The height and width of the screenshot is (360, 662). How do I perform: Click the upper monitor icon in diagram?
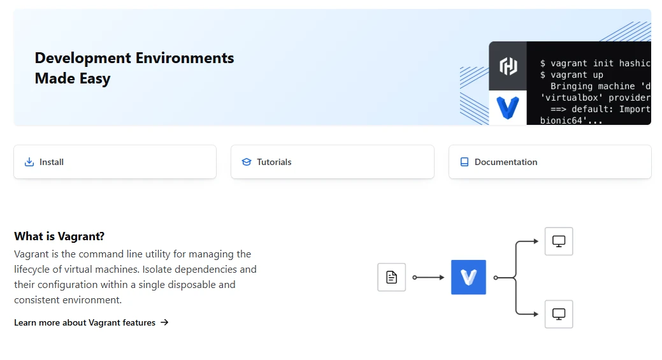pyautogui.click(x=559, y=241)
